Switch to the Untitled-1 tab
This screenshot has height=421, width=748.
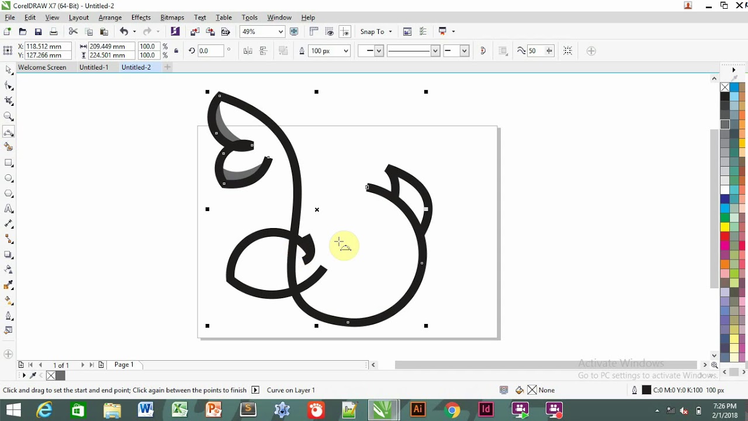(x=94, y=67)
